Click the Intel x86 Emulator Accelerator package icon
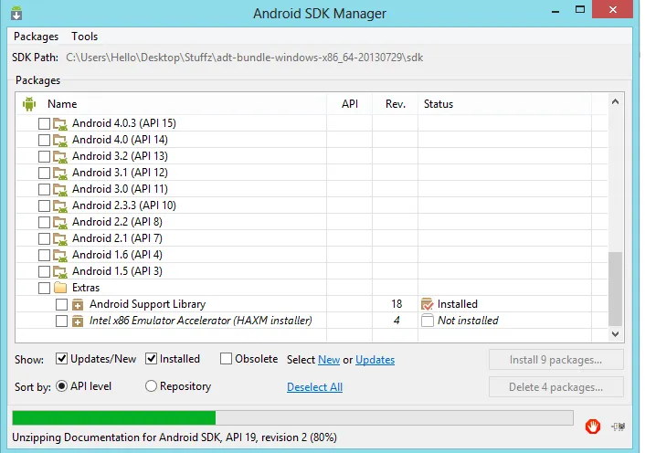Image resolution: width=645 pixels, height=453 pixels. click(x=78, y=321)
